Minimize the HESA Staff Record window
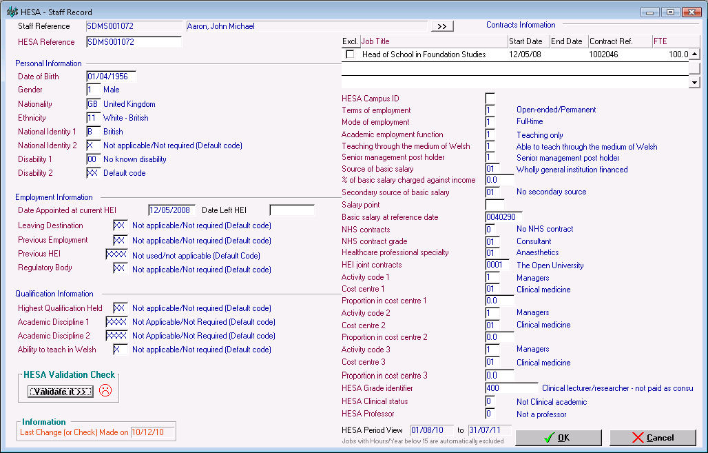Image resolution: width=708 pixels, height=453 pixels. [x=649, y=12]
